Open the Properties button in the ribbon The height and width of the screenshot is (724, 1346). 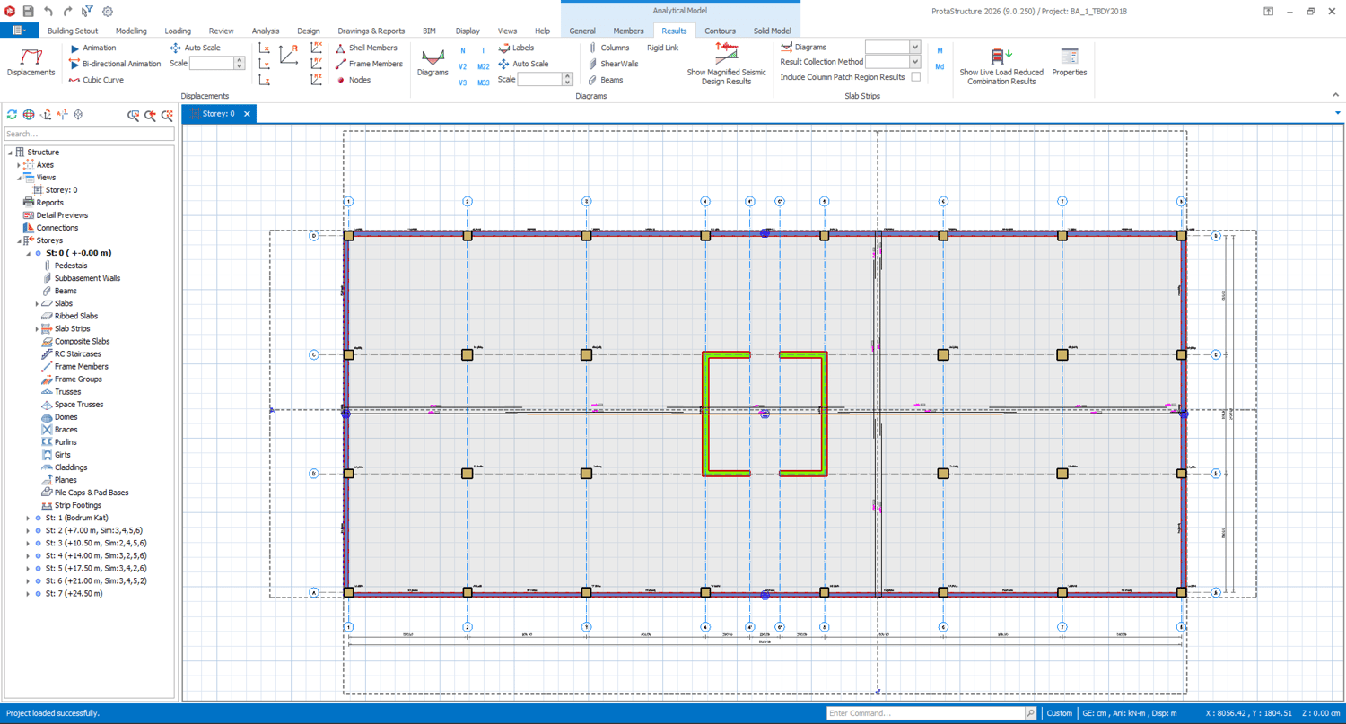[1069, 62]
